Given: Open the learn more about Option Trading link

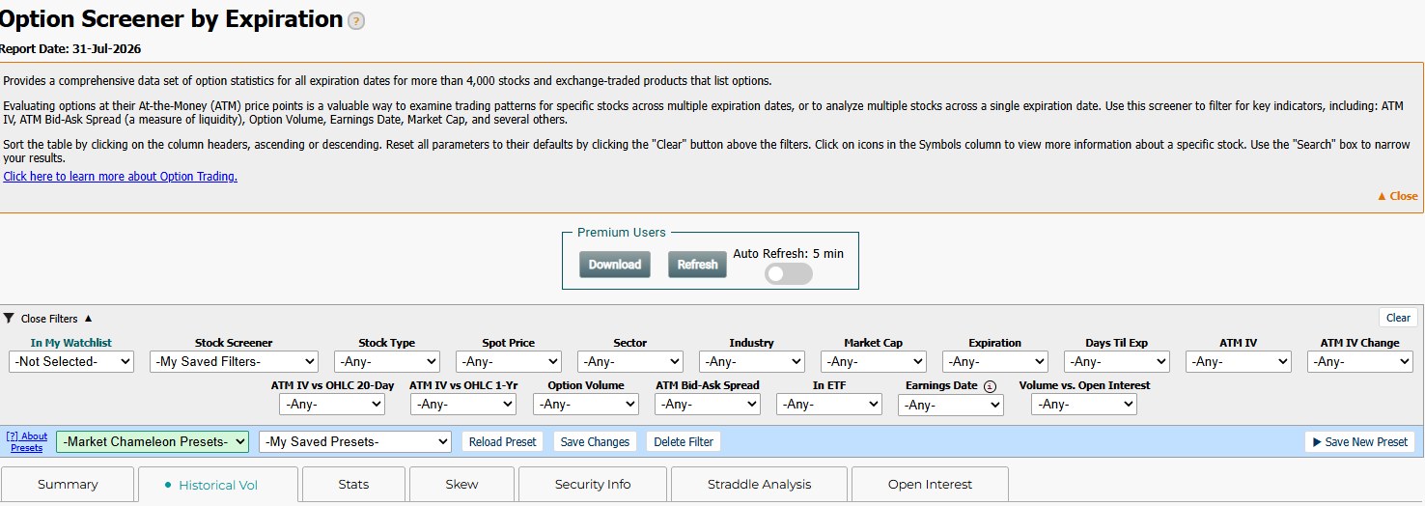Looking at the screenshot, I should (120, 177).
